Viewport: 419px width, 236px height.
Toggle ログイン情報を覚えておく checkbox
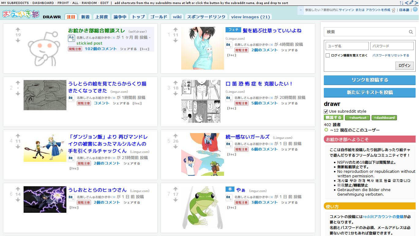[x=327, y=56]
